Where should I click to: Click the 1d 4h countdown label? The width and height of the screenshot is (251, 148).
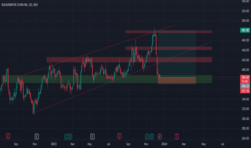[245, 82]
